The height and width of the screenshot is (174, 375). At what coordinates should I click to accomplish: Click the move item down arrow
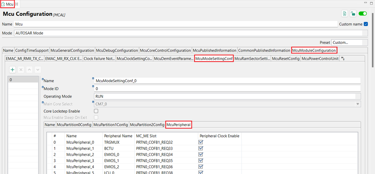[38, 70]
